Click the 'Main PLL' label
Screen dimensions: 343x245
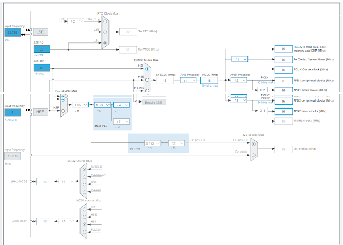coord(101,126)
